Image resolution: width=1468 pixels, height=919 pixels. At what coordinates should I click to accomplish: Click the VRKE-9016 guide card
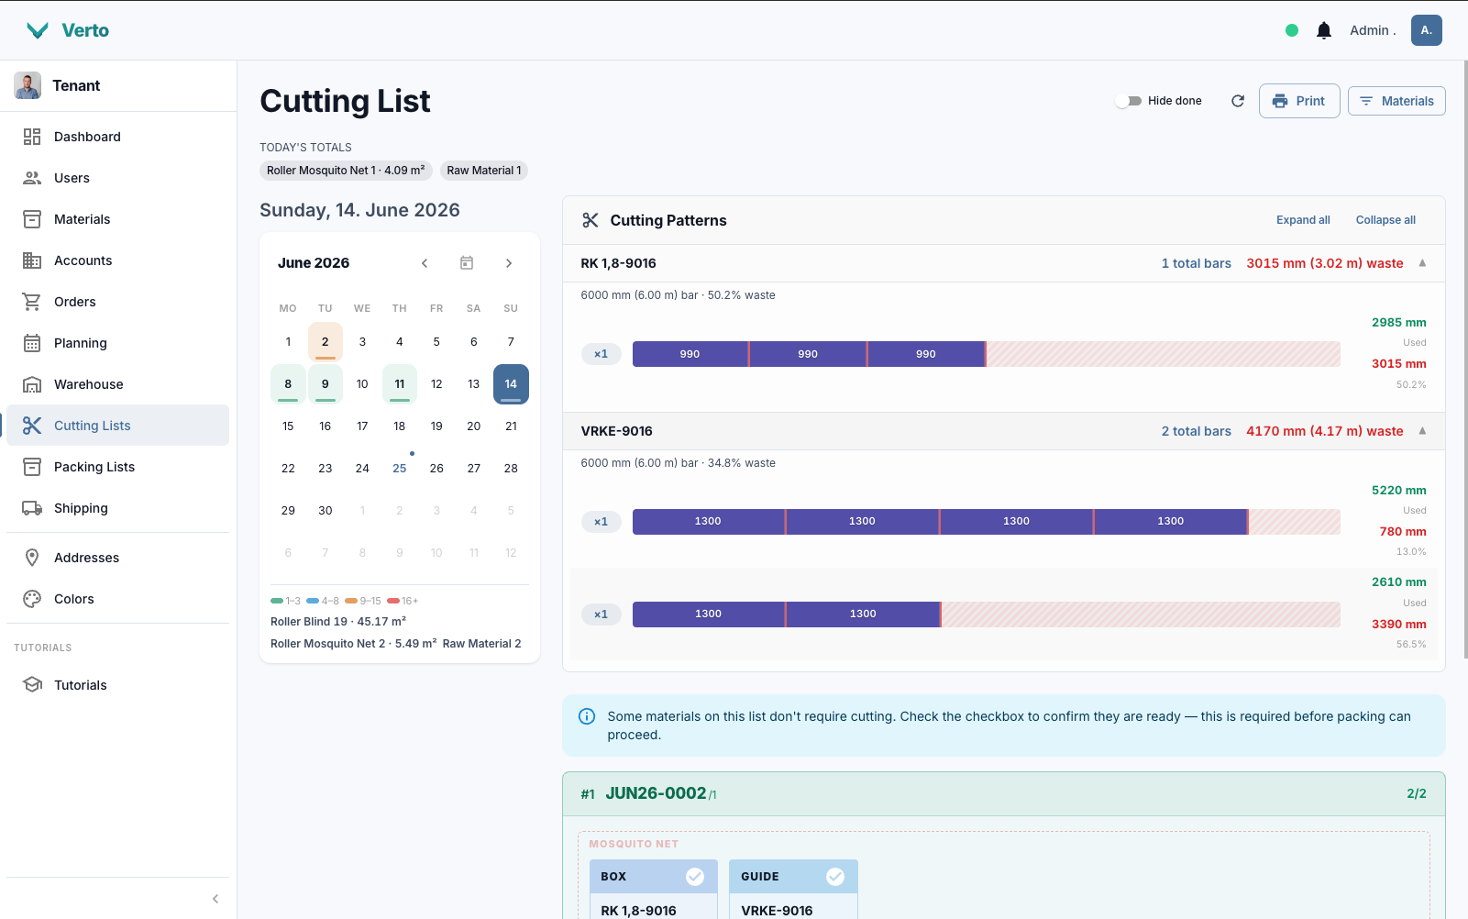coord(793,890)
